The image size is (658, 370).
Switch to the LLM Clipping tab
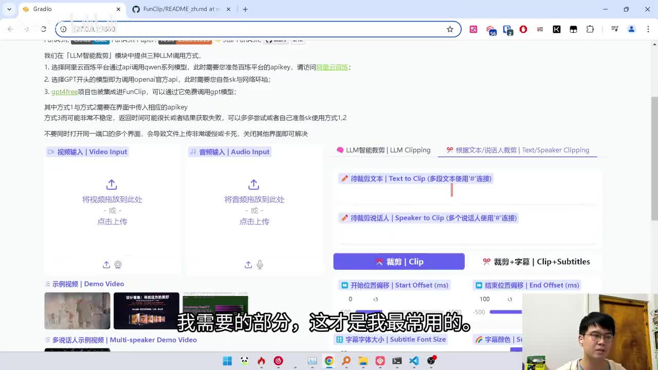[x=383, y=150]
